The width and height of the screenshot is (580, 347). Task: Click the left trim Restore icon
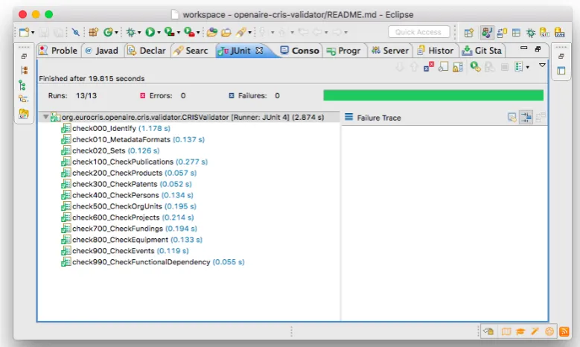[24, 57]
